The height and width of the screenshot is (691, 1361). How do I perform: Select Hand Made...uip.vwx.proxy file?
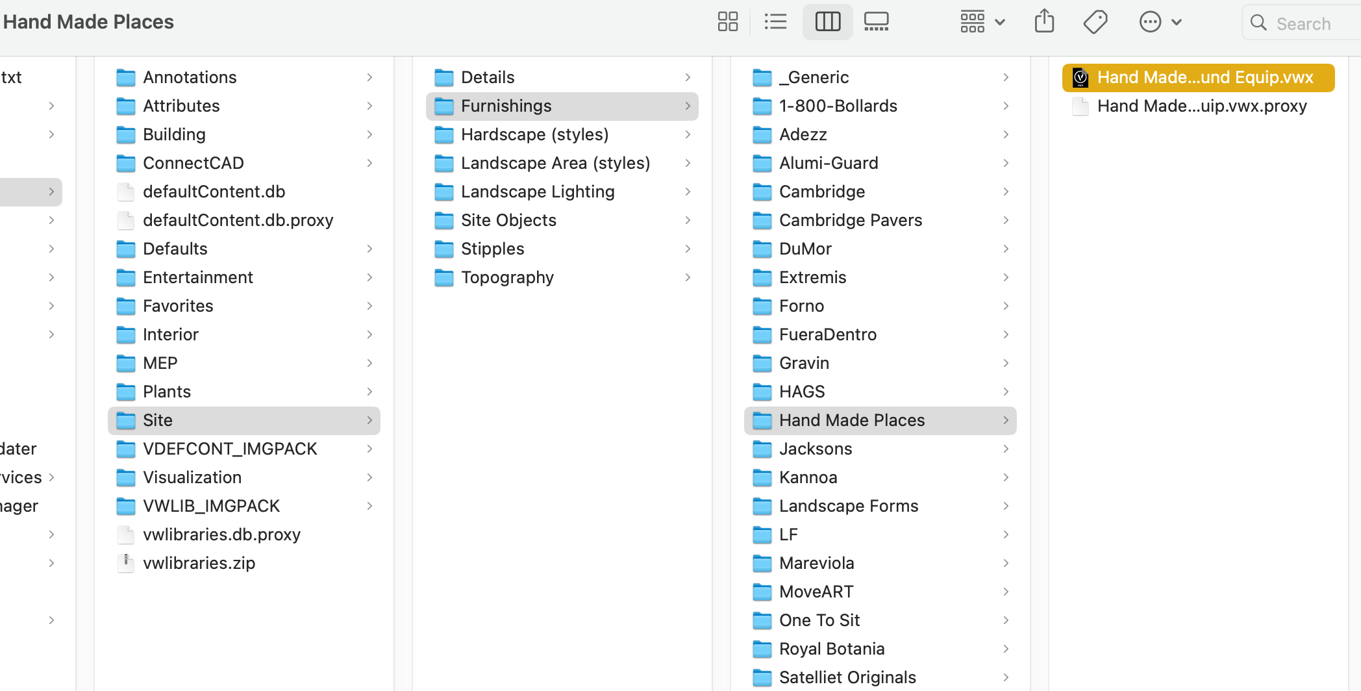(x=1202, y=106)
